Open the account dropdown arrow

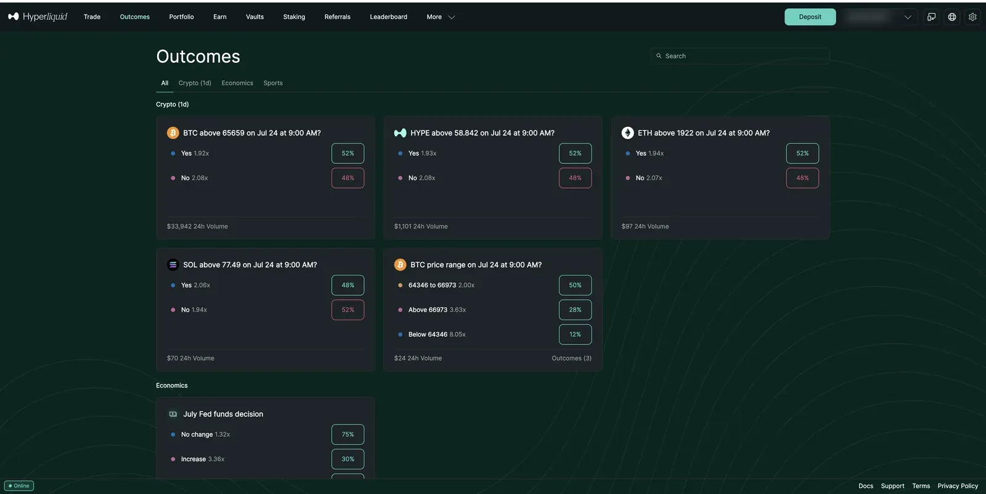tap(908, 17)
